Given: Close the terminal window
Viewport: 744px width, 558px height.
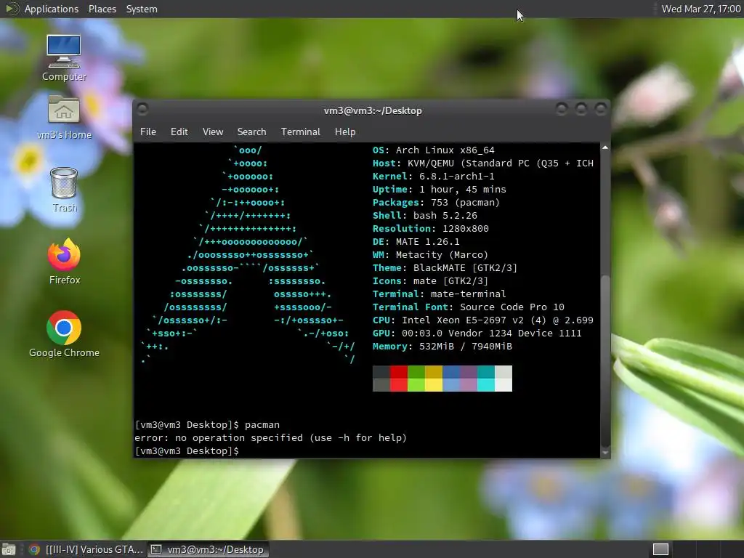Looking at the screenshot, I should [x=601, y=110].
